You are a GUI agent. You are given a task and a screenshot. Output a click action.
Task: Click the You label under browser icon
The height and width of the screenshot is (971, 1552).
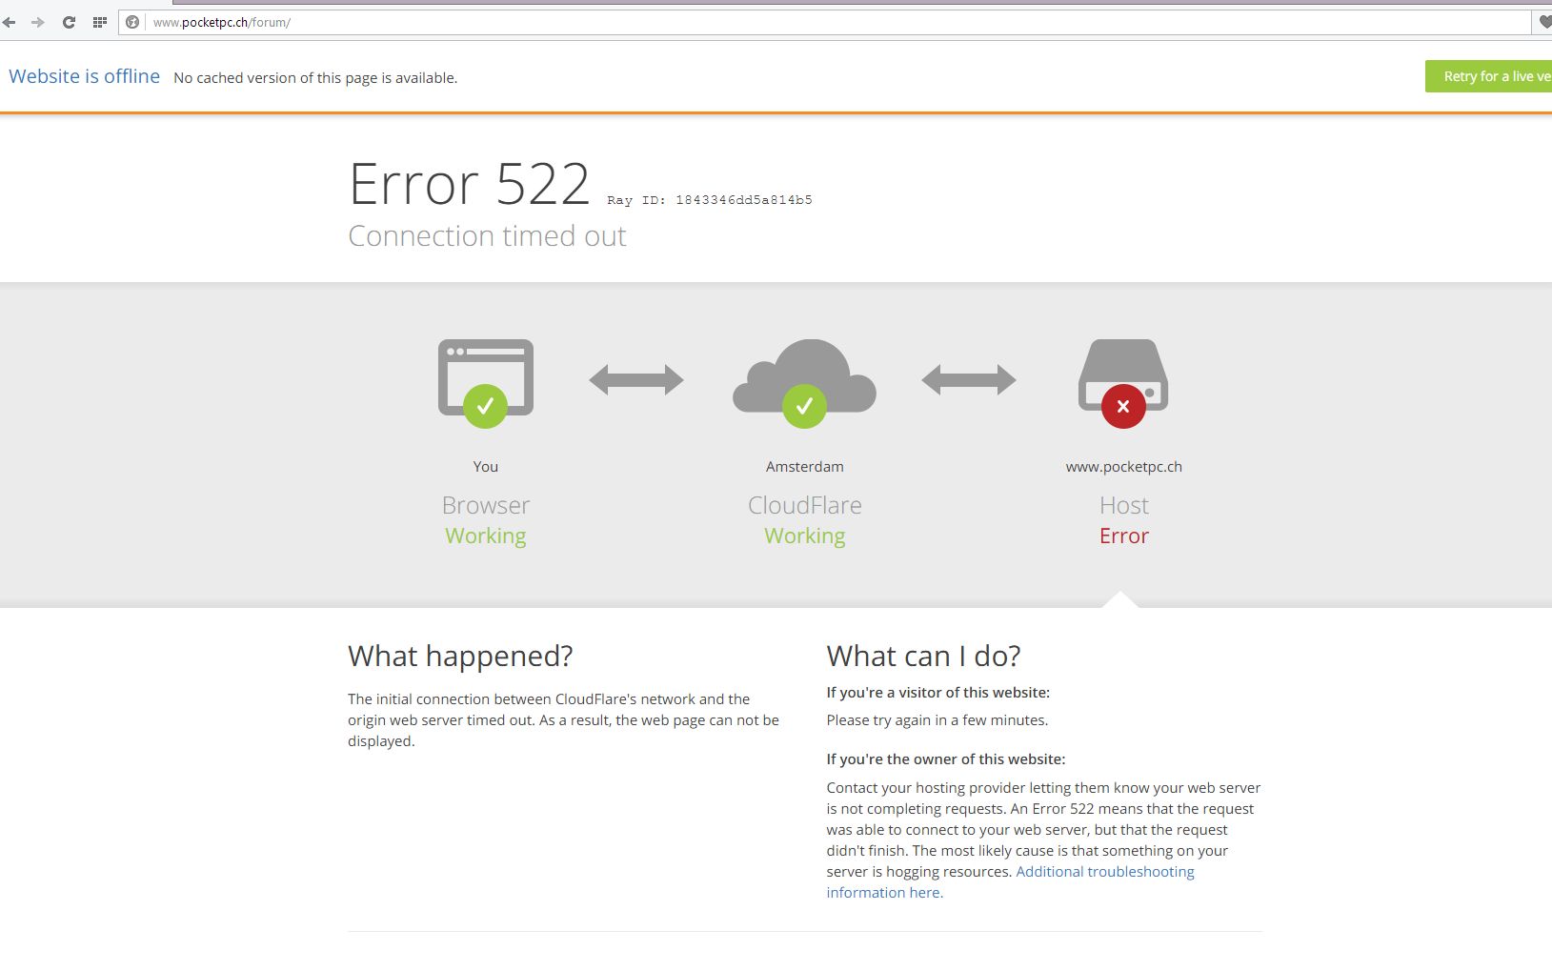point(486,467)
